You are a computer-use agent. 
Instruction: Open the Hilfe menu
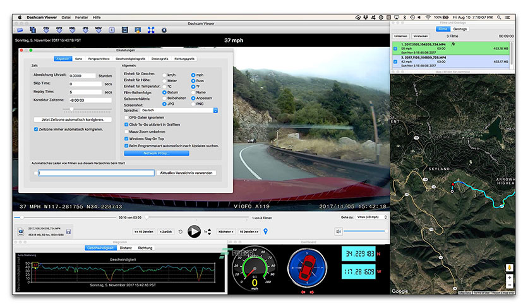[97, 17]
